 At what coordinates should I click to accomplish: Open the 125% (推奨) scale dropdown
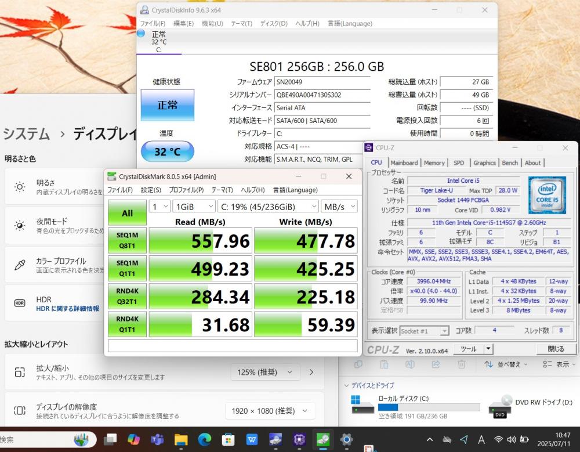point(264,372)
